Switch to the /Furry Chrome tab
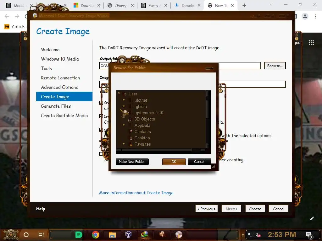This screenshot has height=241, width=322. tap(120, 6)
